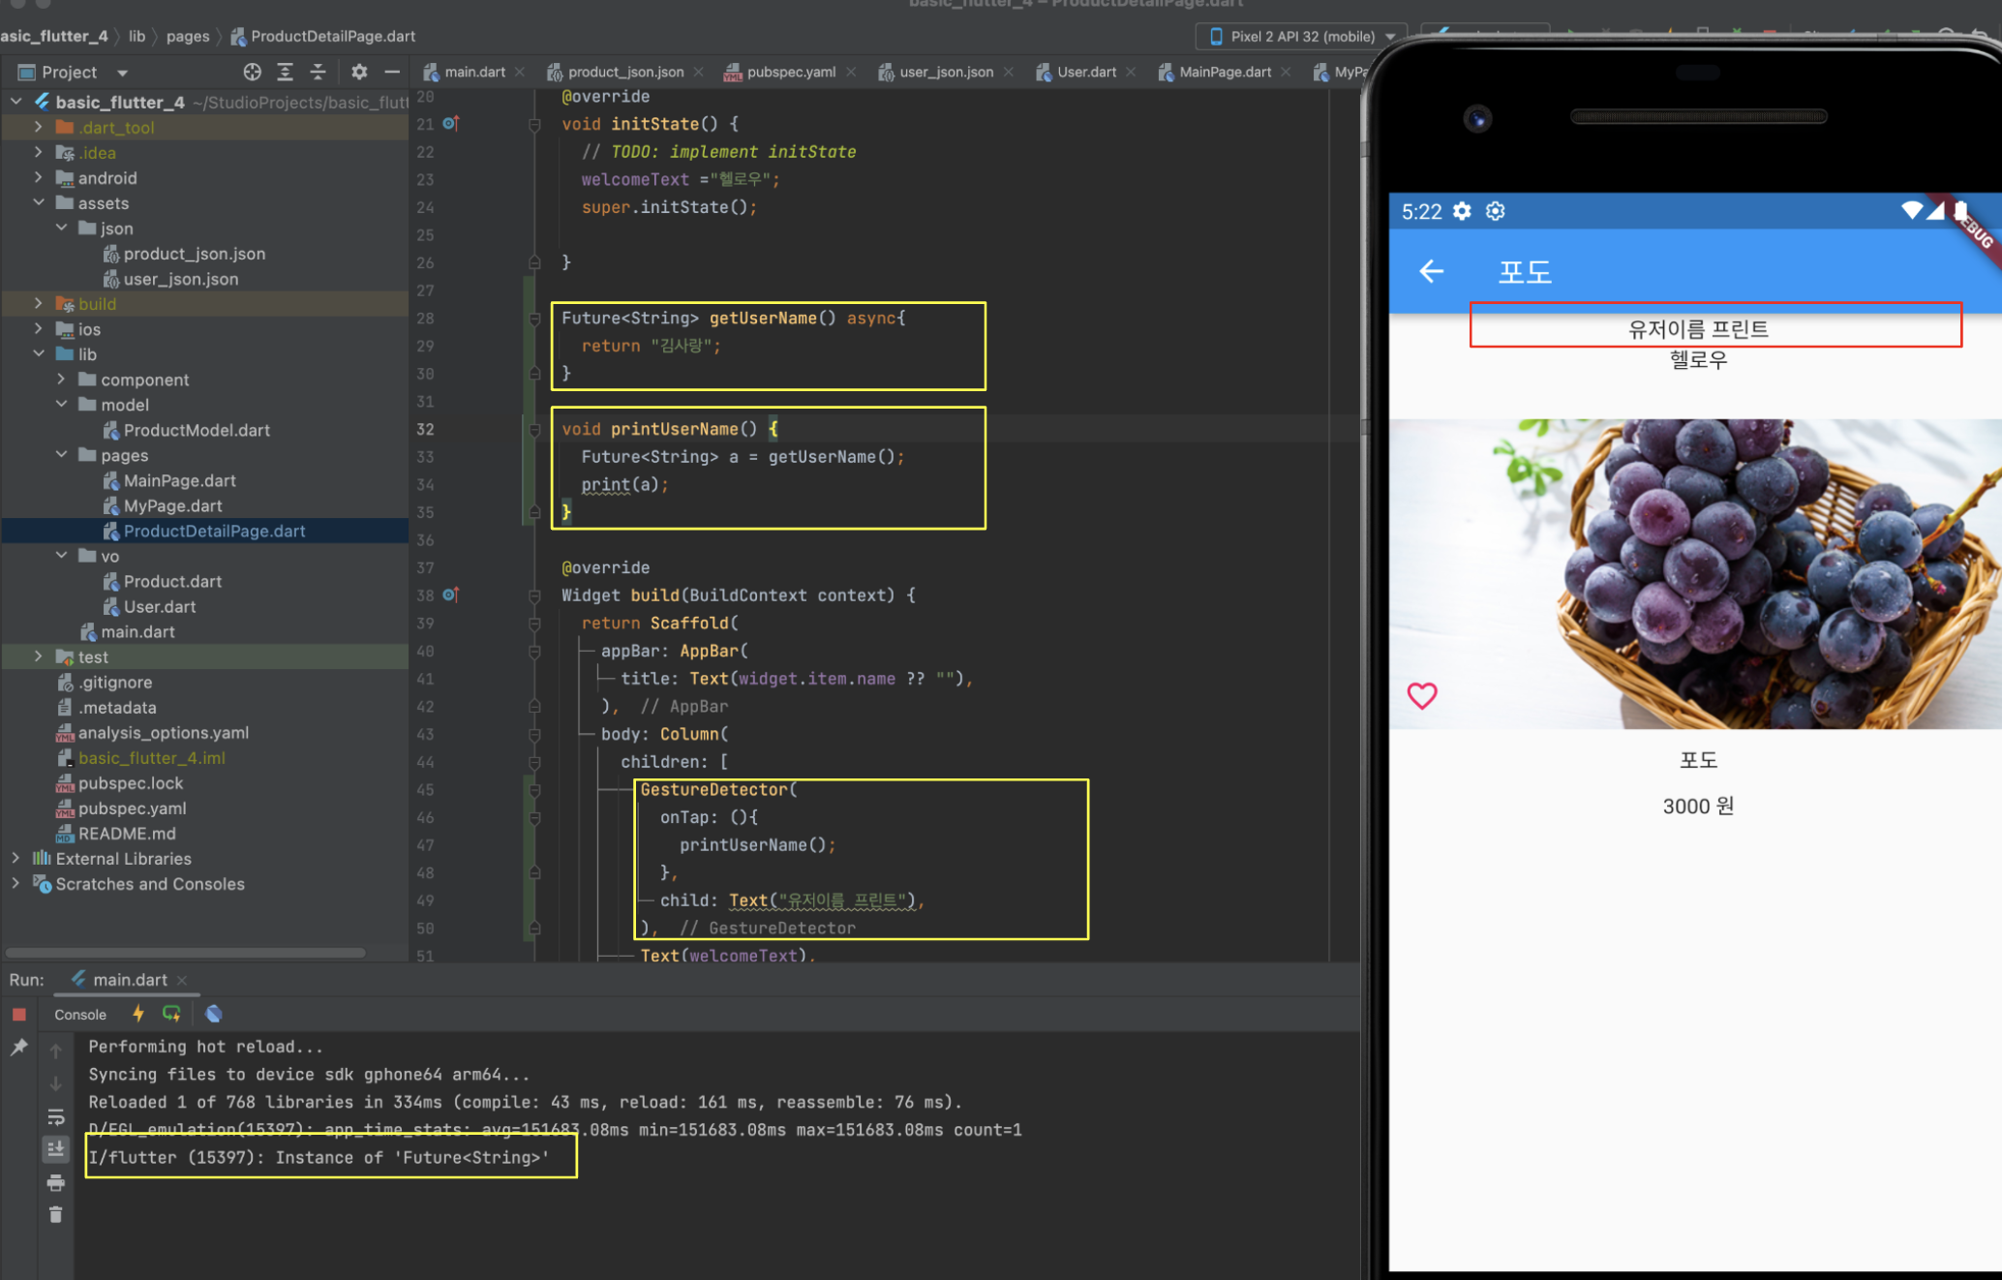Image resolution: width=2002 pixels, height=1280 pixels.
Task: Stop the running app with the red square
Action: tap(19, 1014)
